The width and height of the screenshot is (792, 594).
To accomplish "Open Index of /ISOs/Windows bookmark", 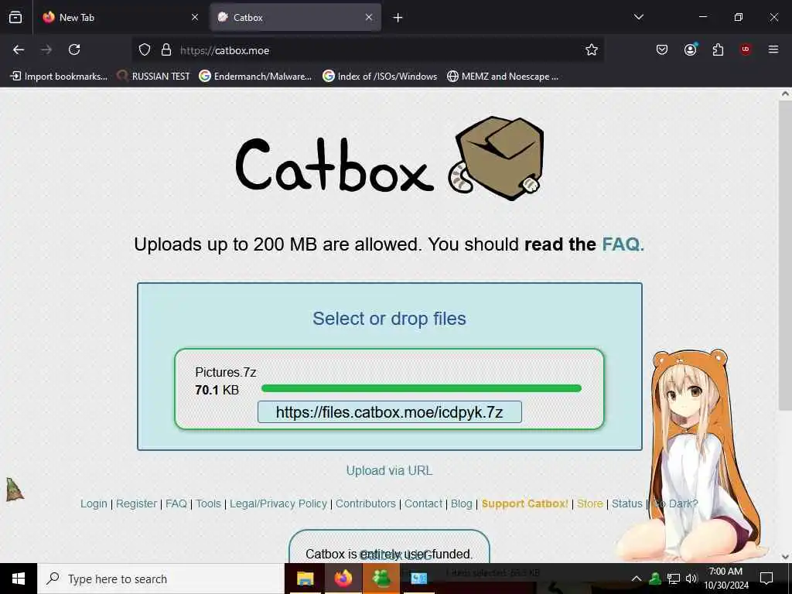I will [380, 77].
